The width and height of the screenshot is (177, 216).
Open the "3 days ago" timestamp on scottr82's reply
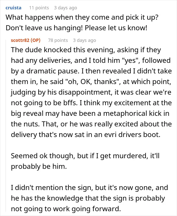pyautogui.click(x=84, y=40)
